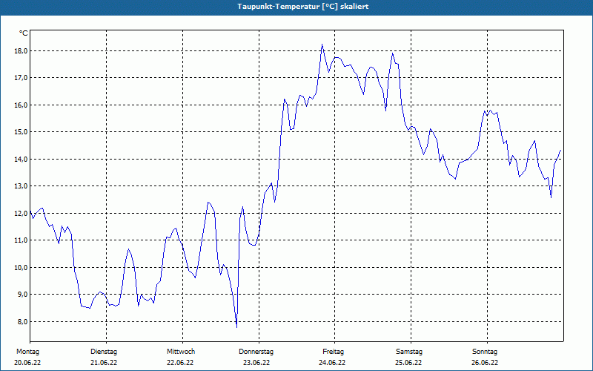
Task: Click the '14,0' y-axis label
Action: pyautogui.click(x=21, y=159)
